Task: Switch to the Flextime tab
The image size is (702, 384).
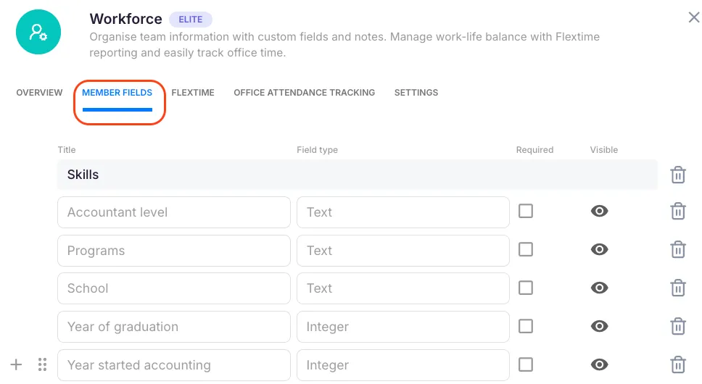Action: pos(193,93)
